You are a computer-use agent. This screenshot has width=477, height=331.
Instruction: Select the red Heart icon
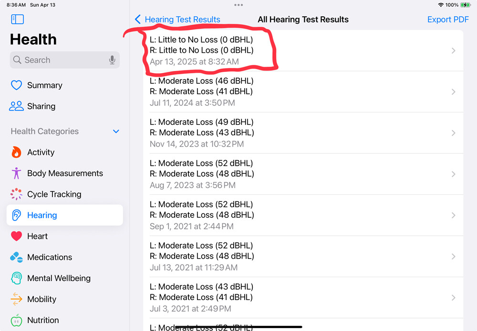[16, 236]
